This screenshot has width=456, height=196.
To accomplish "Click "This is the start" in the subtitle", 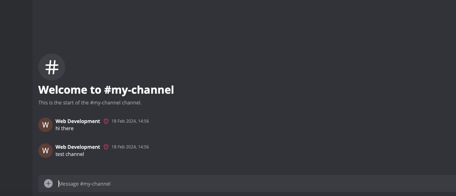I will pos(57,103).
